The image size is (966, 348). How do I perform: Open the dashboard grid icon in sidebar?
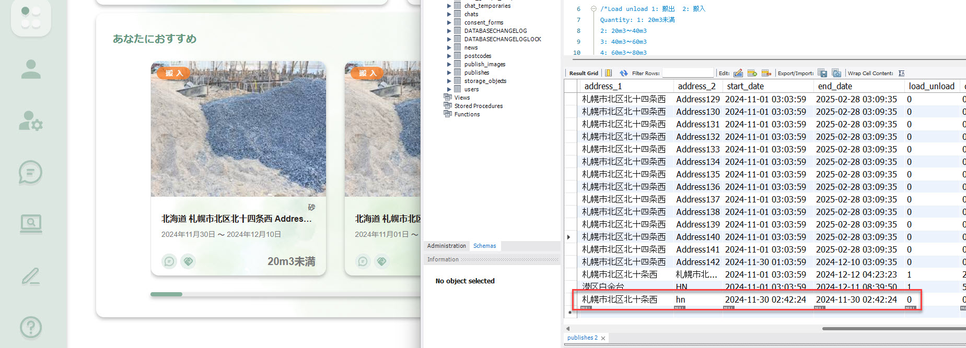31,17
